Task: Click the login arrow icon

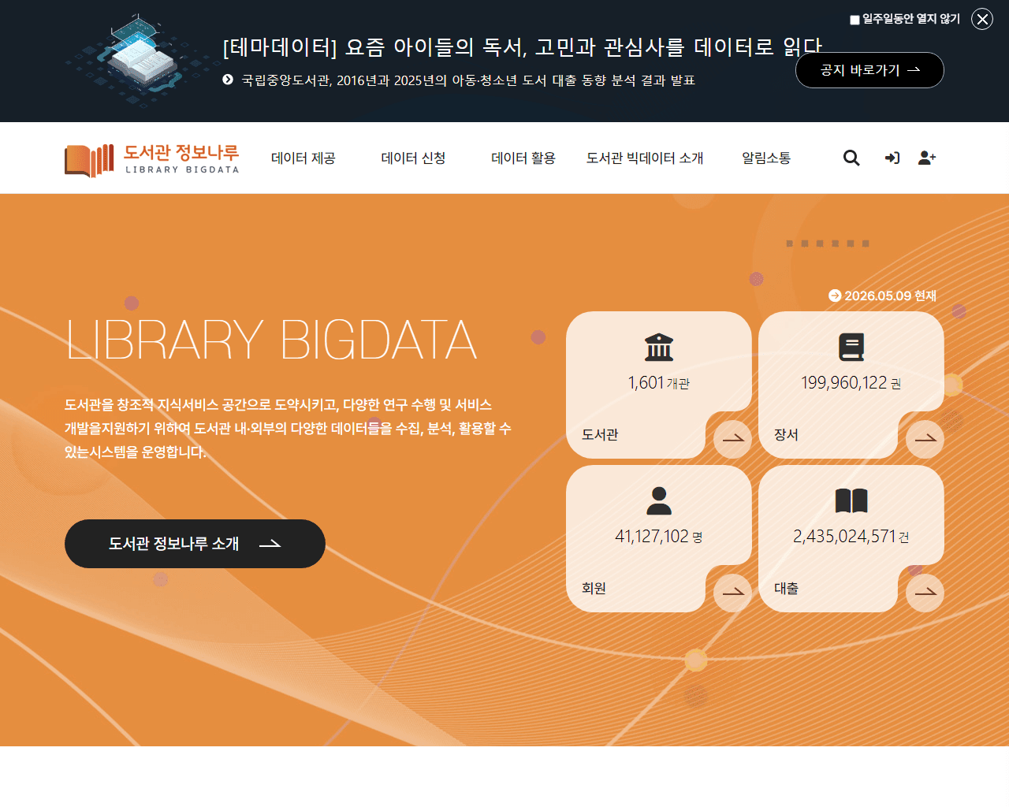Action: (x=892, y=158)
